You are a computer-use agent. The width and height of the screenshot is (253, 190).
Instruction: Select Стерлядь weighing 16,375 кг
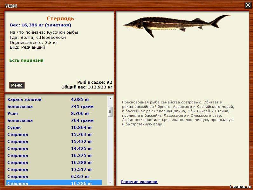[x=54, y=156]
